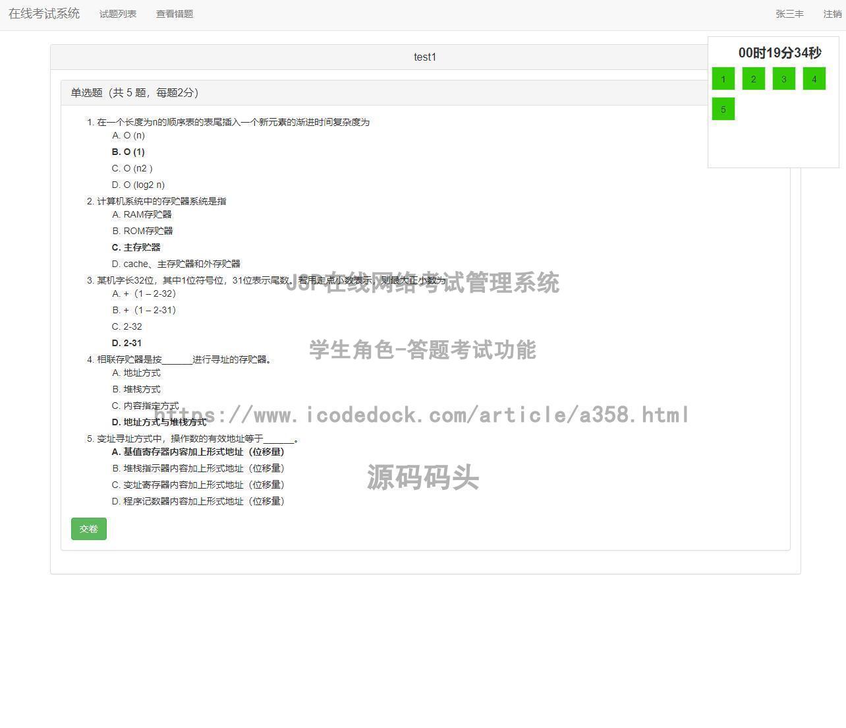Jump to question 3 using the number panel
The height and width of the screenshot is (728, 846).
click(x=783, y=78)
